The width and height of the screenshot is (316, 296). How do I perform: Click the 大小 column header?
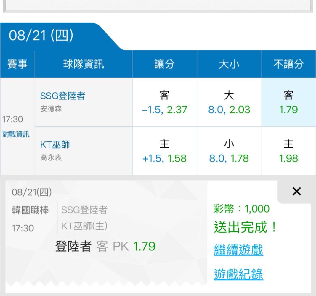pos(229,64)
